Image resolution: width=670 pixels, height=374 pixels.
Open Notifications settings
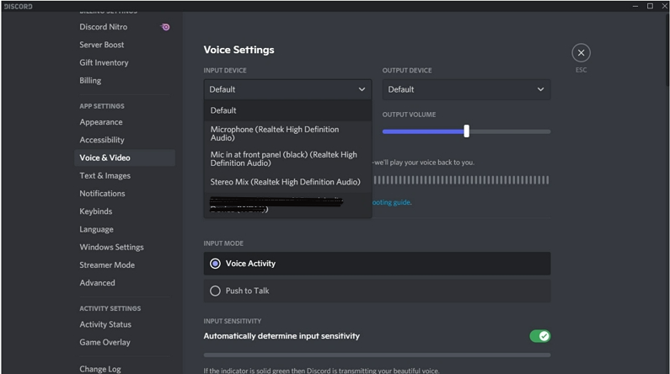tap(102, 194)
